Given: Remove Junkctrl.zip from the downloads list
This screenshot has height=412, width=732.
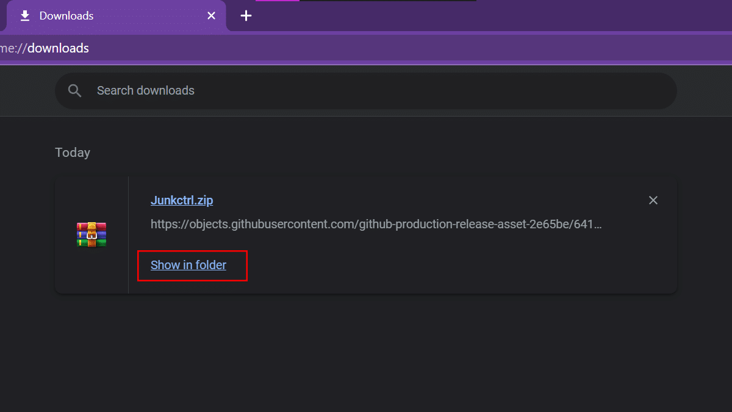Looking at the screenshot, I should tap(653, 200).
